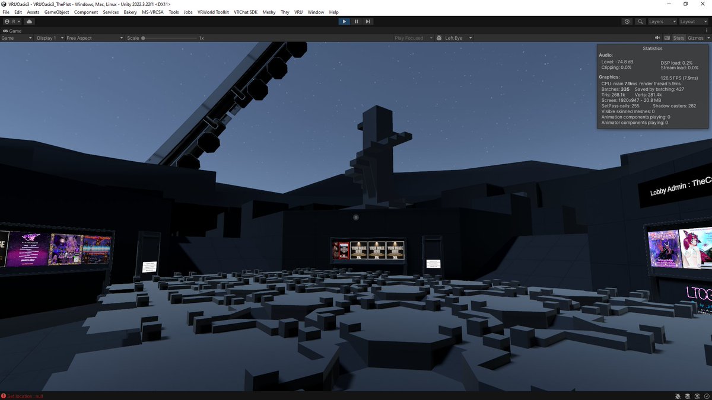This screenshot has height=400, width=712.
Task: Click the right wall anime poster board
Action: tap(680, 249)
